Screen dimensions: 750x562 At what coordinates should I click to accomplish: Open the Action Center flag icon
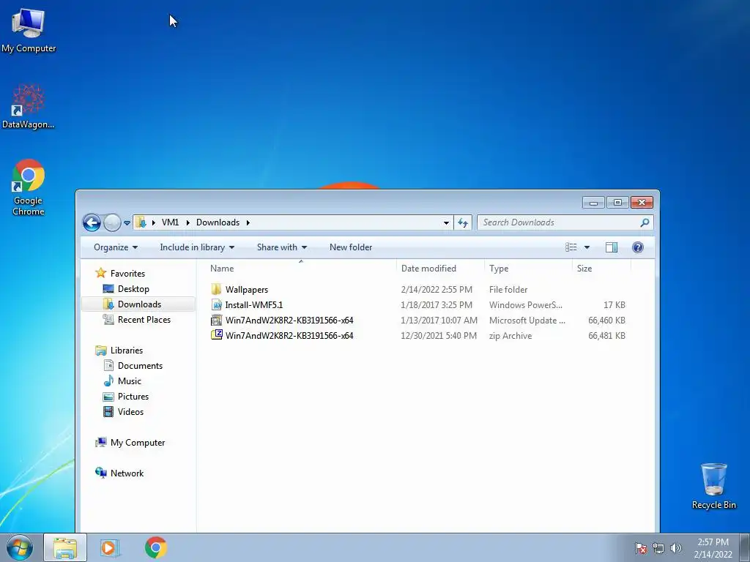coord(640,548)
